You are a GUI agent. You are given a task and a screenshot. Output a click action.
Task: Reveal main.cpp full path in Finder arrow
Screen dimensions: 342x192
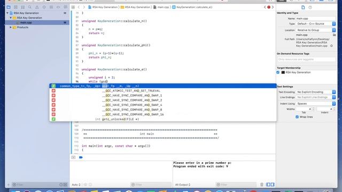click(x=331, y=46)
